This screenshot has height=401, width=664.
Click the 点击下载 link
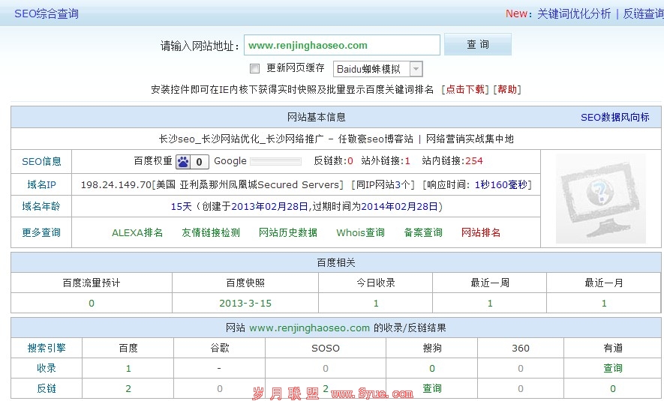coord(465,90)
